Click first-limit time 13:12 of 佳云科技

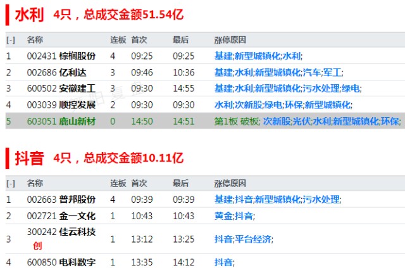[142, 239]
